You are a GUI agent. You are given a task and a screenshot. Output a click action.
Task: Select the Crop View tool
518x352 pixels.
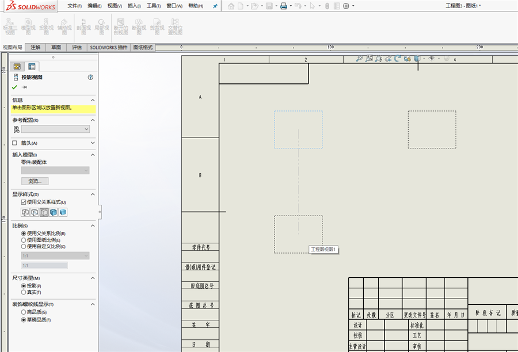click(x=157, y=26)
